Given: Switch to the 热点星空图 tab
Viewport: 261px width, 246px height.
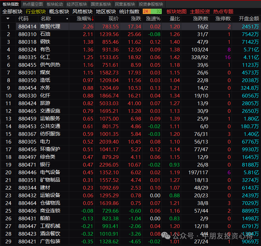Looking at the screenshot, I should (33, 4).
